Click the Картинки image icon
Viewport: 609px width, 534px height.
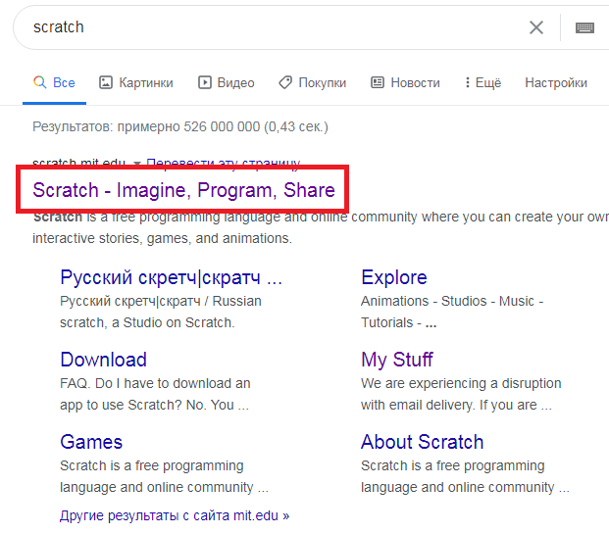106,82
